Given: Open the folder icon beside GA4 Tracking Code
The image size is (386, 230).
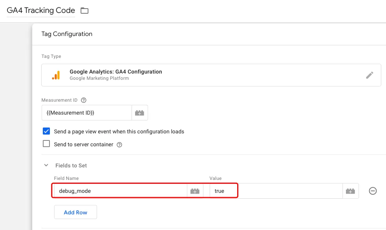Looking at the screenshot, I should pos(84,11).
